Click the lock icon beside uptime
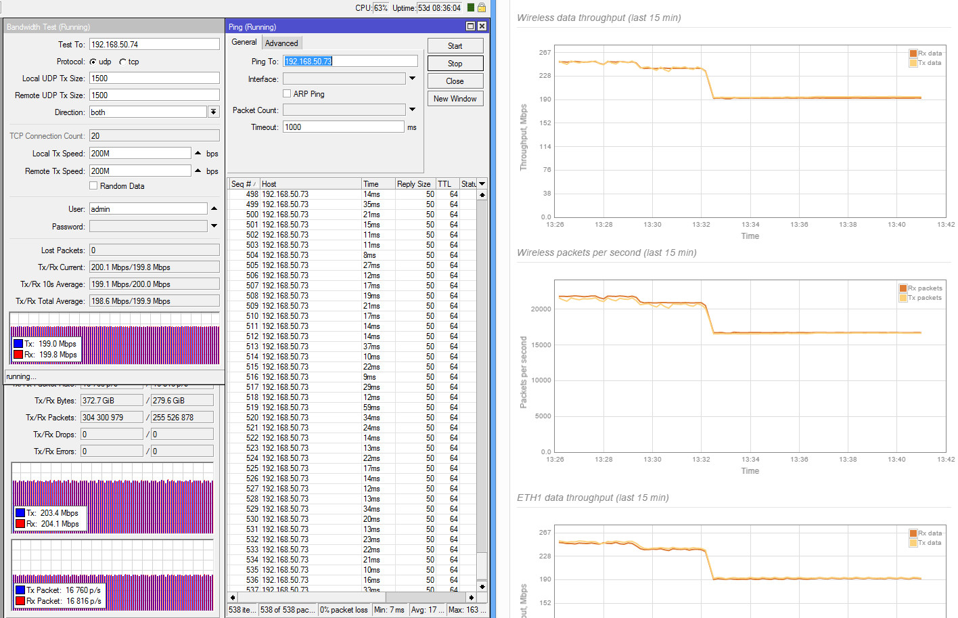The height and width of the screenshot is (618, 958). (x=481, y=7)
